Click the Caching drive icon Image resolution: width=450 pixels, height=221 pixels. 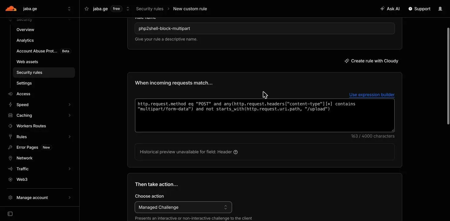(10, 115)
